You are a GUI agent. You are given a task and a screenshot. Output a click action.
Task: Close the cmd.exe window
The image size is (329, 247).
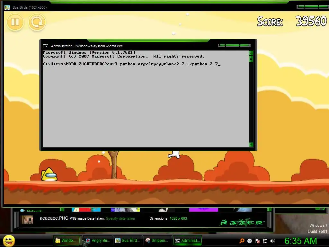[245, 45]
